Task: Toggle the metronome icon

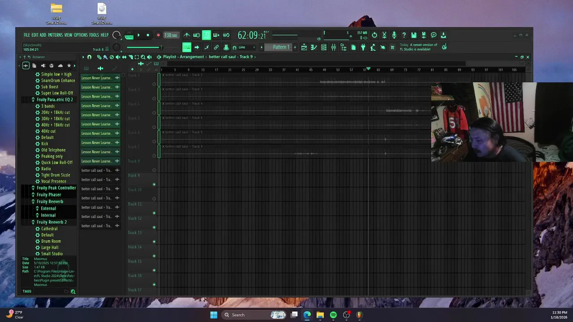Action: (x=187, y=35)
